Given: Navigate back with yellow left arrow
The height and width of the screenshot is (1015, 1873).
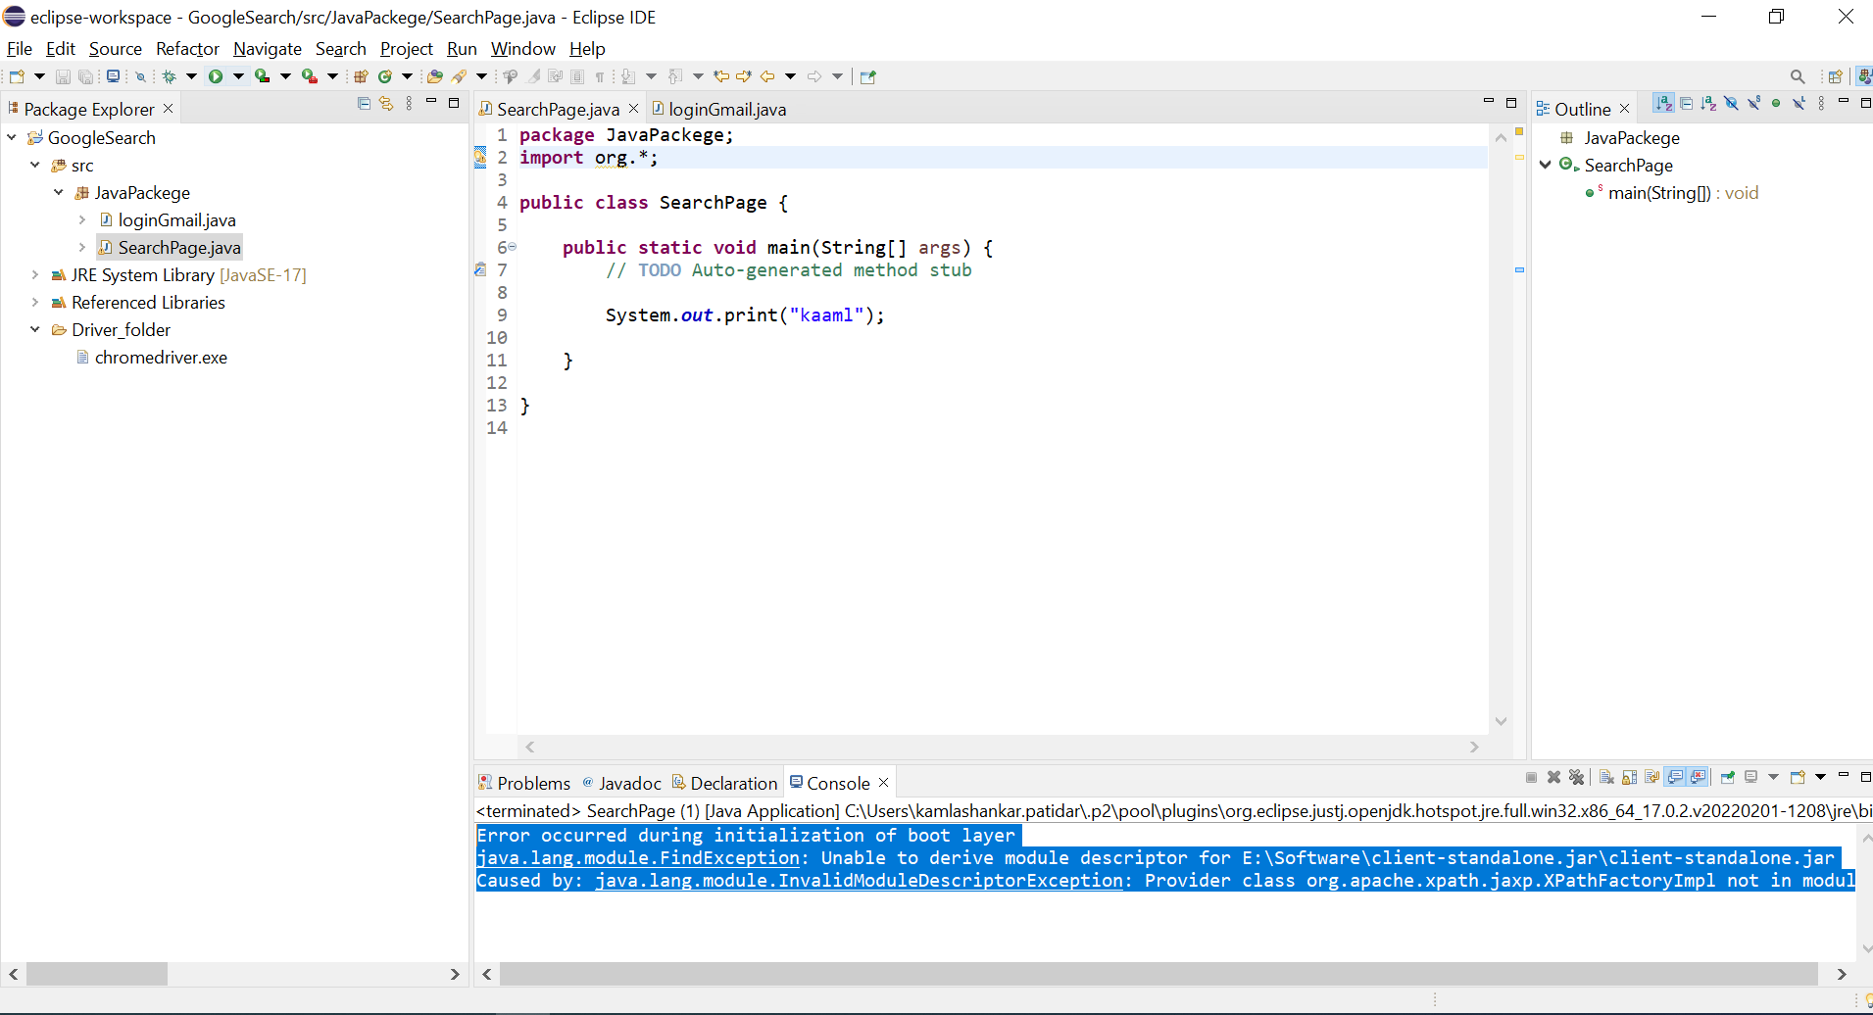Looking at the screenshot, I should pyautogui.click(x=767, y=76).
